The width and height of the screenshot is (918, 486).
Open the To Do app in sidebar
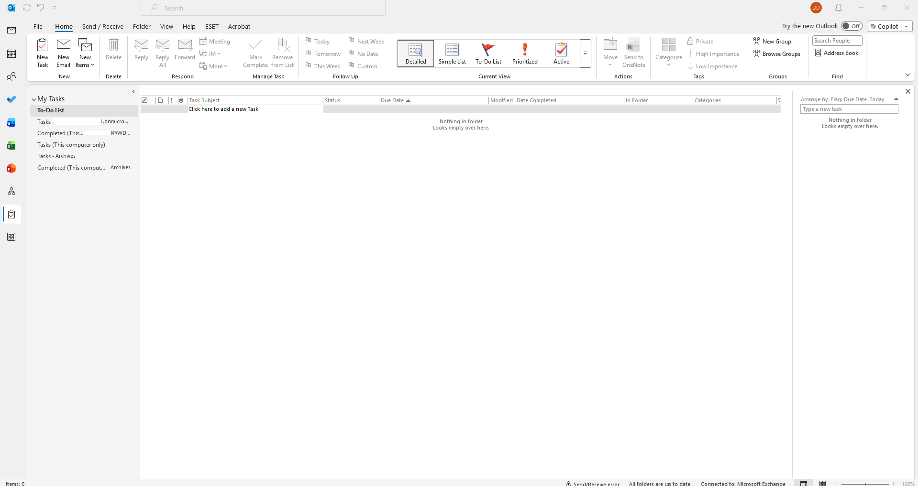pos(11,99)
